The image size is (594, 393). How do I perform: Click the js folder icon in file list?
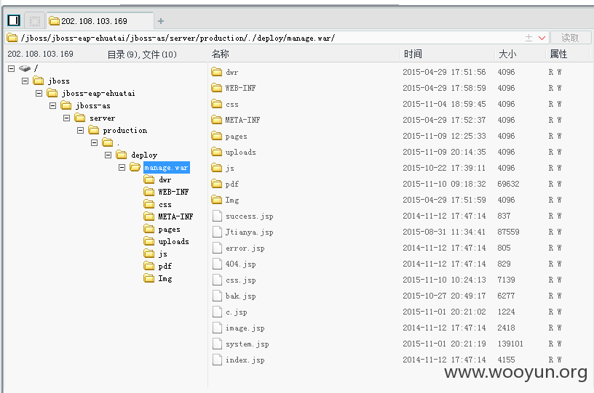pos(217,168)
